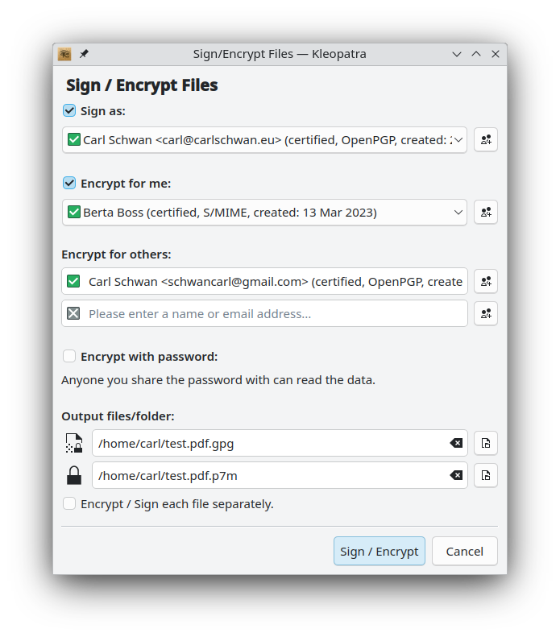Browse for the test.pdf.p7m output file

[x=486, y=475]
